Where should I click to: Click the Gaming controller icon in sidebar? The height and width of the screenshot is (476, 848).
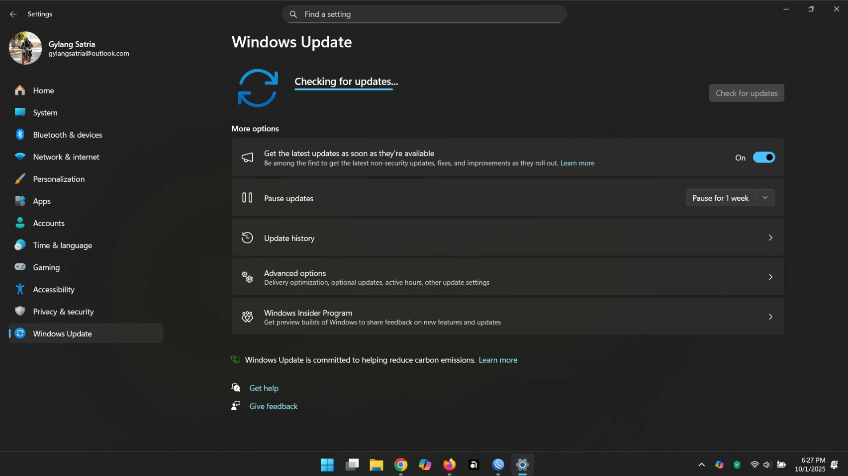[20, 267]
